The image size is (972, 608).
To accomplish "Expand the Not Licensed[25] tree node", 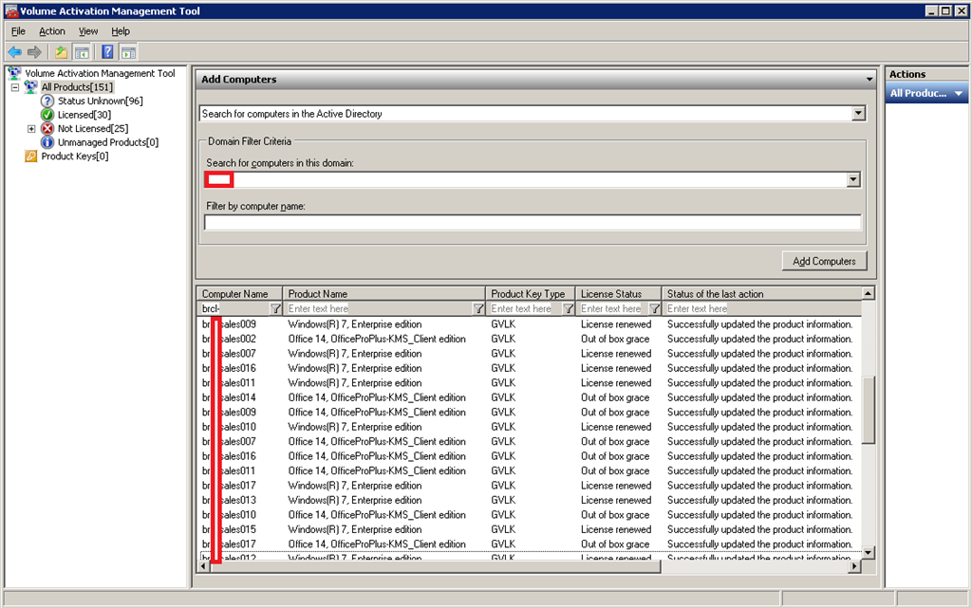I will pyautogui.click(x=31, y=129).
